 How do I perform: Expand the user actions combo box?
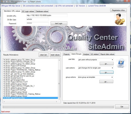(96, 68)
